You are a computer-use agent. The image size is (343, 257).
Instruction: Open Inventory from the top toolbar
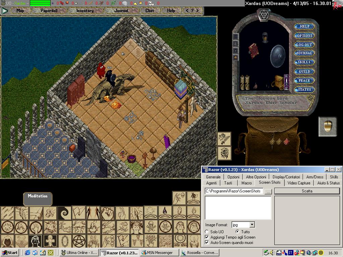point(85,10)
